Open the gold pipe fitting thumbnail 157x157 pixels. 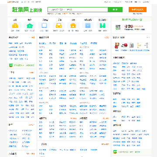click(139, 45)
